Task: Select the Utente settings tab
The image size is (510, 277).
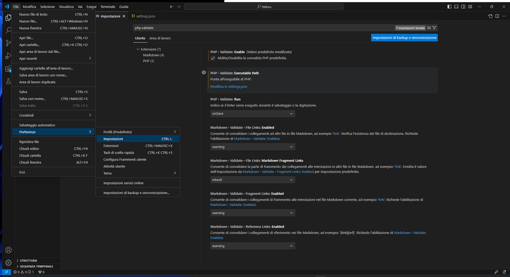Action: tap(140, 38)
